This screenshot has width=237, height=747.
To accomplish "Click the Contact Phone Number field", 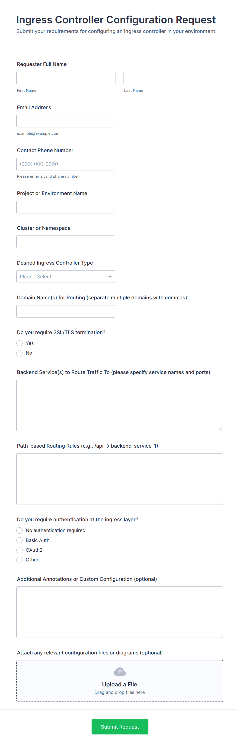I will pos(66,164).
